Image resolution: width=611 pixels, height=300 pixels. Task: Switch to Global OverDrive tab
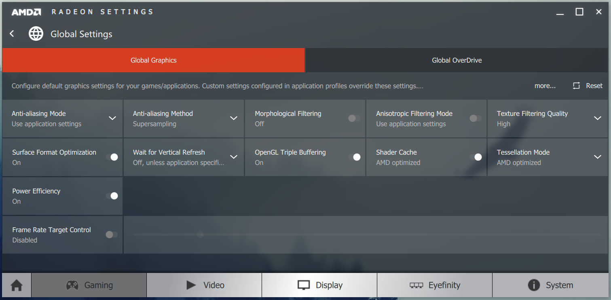point(457,60)
